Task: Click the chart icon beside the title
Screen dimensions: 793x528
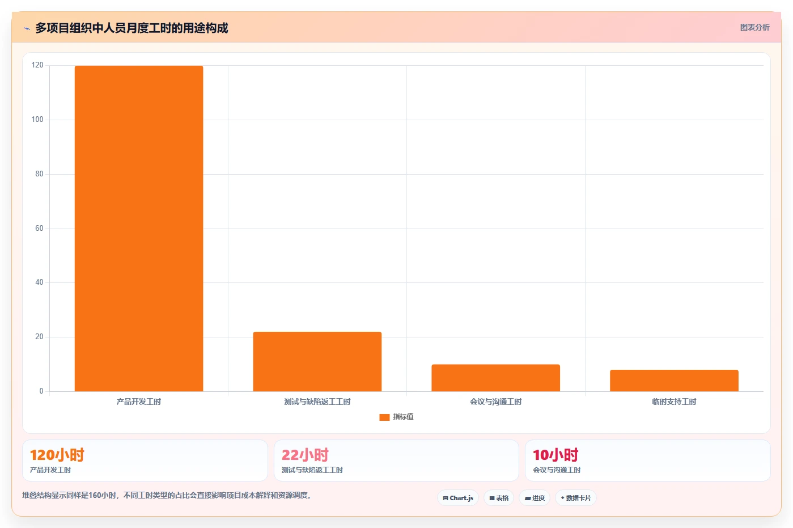Action: (27, 28)
